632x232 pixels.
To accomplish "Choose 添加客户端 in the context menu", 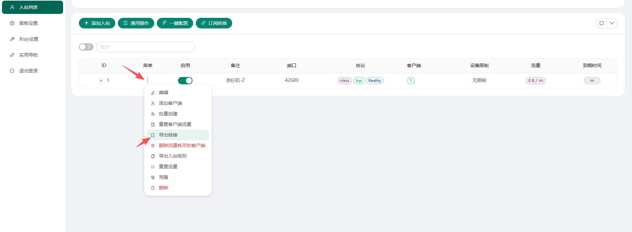I will 170,103.
